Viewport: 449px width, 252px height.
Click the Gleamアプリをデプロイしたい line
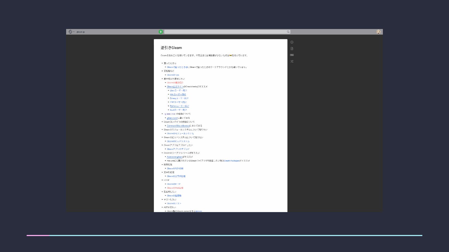point(178,145)
